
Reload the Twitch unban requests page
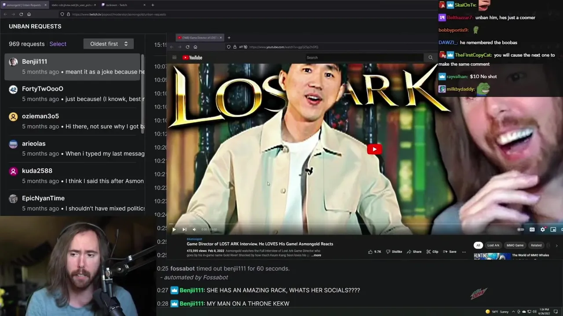click(21, 14)
